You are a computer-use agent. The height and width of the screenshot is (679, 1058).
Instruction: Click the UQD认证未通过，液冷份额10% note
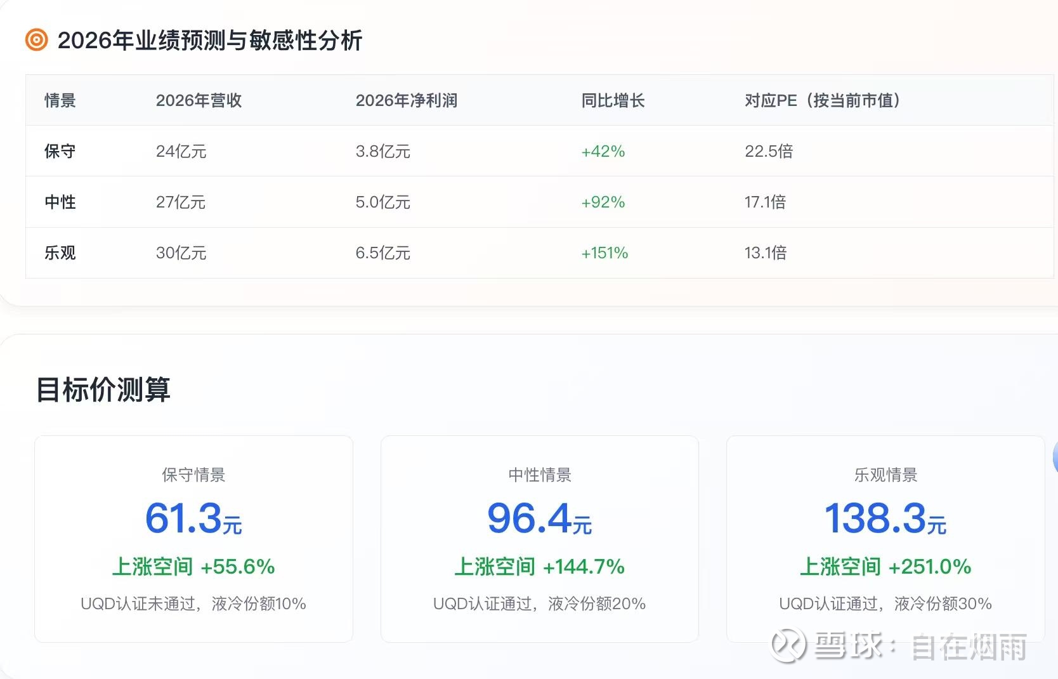193,604
